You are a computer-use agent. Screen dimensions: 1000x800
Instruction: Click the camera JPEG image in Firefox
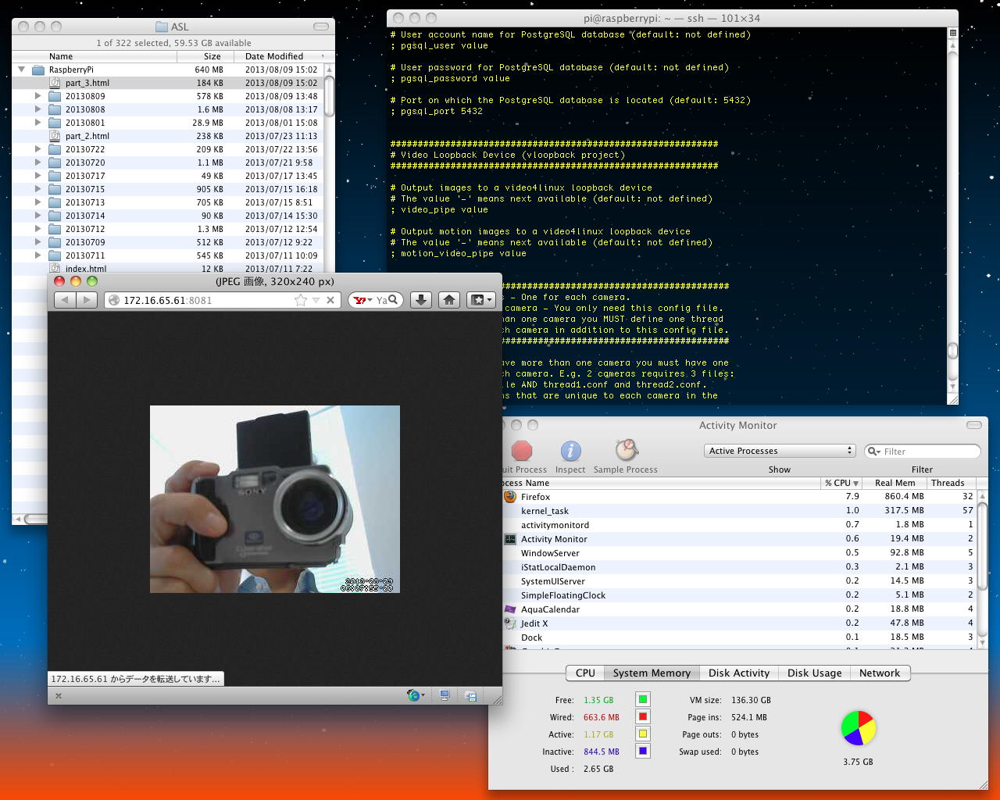pyautogui.click(x=275, y=499)
